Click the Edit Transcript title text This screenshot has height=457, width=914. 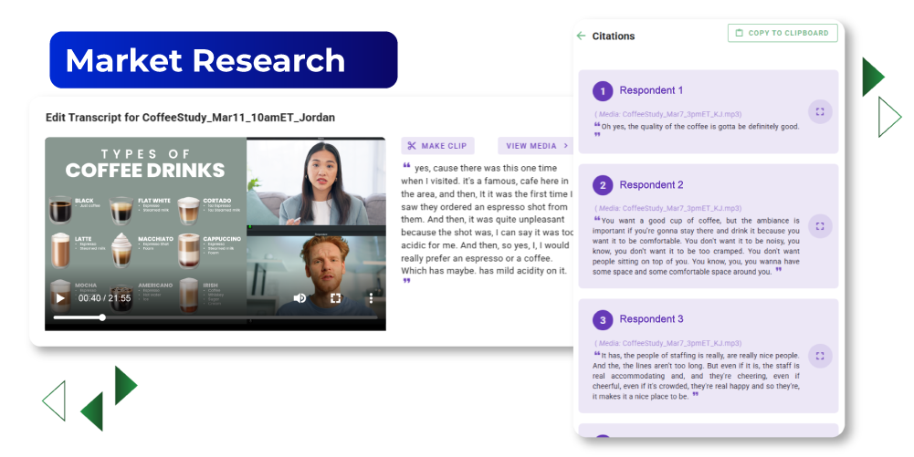pyautogui.click(x=190, y=117)
